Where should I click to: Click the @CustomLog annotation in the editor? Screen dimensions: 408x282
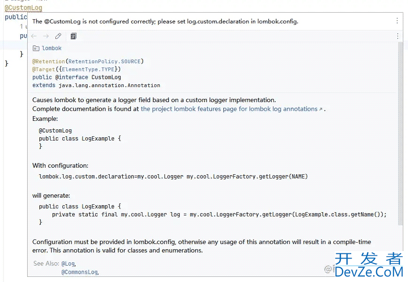pos(23,8)
